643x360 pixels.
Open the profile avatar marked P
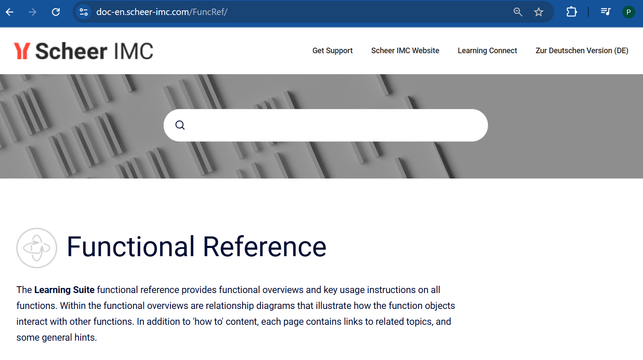pos(628,12)
